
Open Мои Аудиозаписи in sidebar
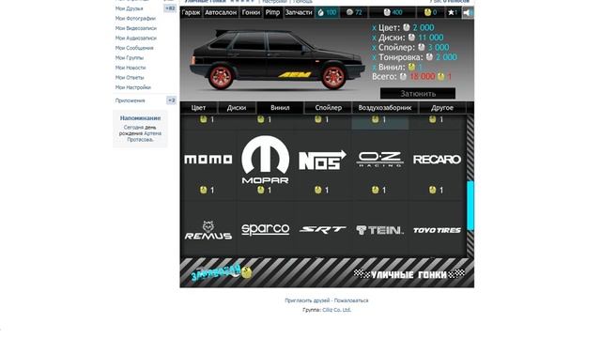pos(135,38)
